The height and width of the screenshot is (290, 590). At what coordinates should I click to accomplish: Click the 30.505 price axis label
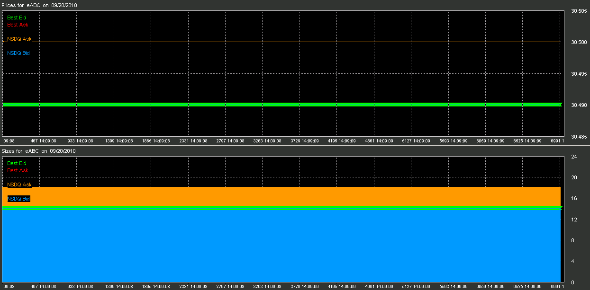pyautogui.click(x=580, y=12)
